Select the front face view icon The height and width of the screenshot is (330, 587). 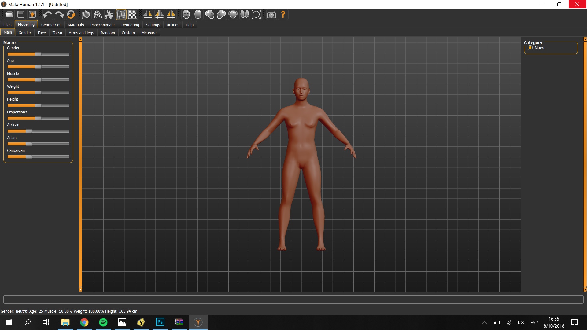tap(186, 14)
